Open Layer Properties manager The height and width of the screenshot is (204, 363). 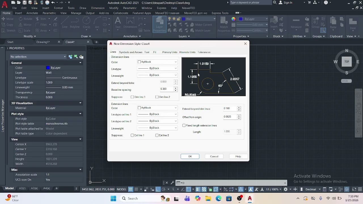(x=159, y=24)
